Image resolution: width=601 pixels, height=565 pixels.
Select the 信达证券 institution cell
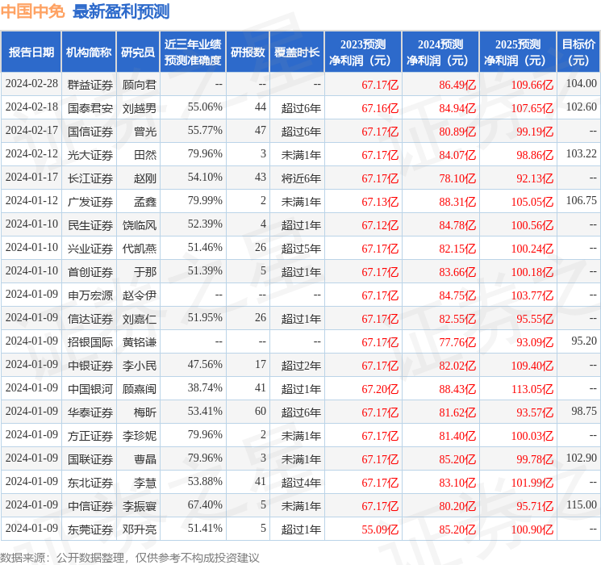tap(90, 319)
